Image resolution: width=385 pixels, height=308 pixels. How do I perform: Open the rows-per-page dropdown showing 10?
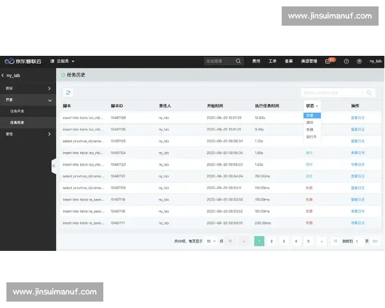(211, 241)
